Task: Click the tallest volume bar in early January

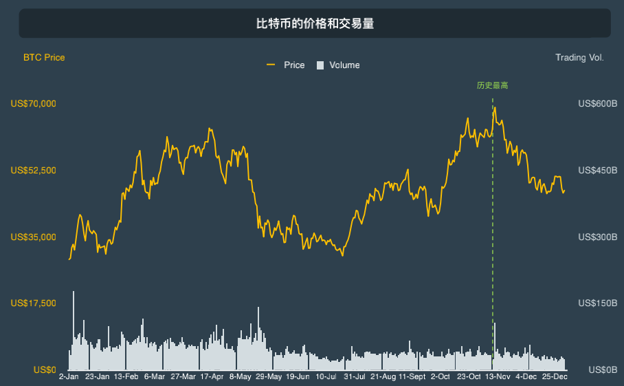Action: coord(74,331)
